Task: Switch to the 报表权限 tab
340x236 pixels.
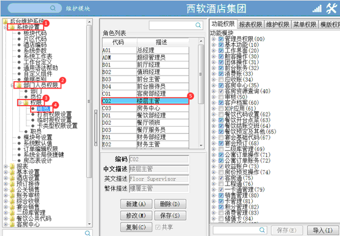Action: (x=250, y=25)
